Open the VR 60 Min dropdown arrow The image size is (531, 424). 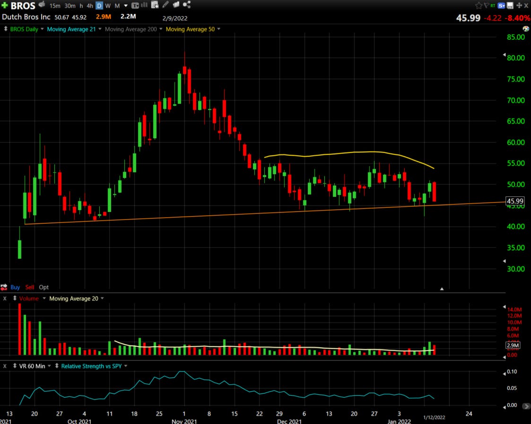tap(50, 366)
